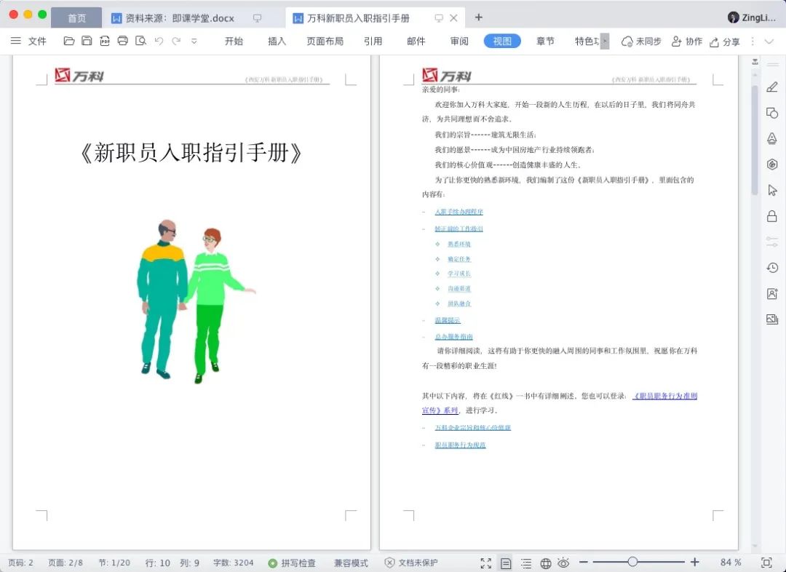Click the selection cursor icon in sidebar

pos(772,190)
